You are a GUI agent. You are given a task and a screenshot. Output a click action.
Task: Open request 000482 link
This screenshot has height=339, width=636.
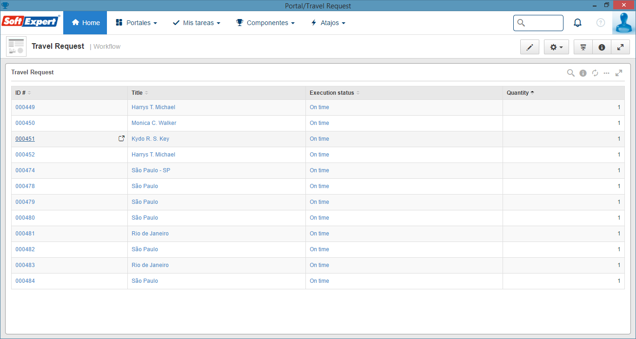tap(25, 249)
